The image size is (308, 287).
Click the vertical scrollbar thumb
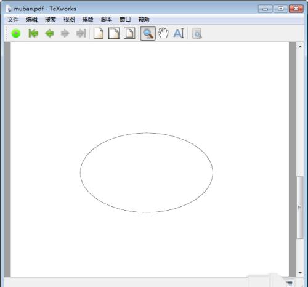coord(300,208)
